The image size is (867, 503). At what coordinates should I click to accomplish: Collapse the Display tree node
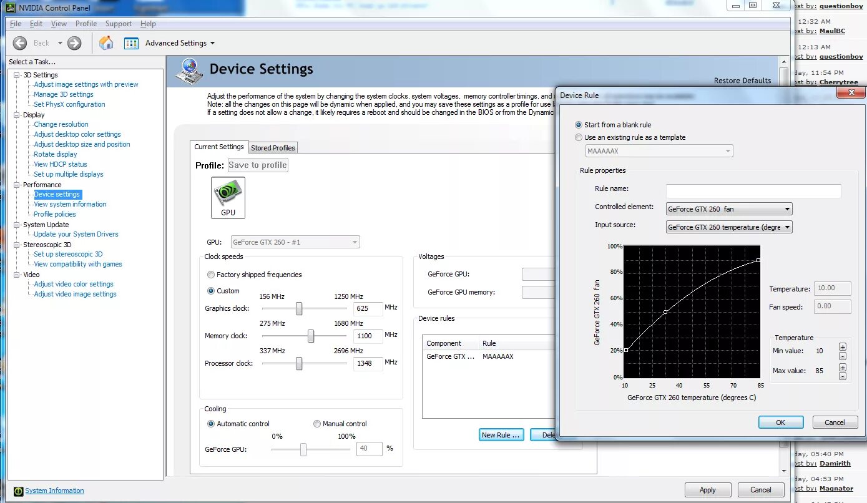tap(17, 115)
